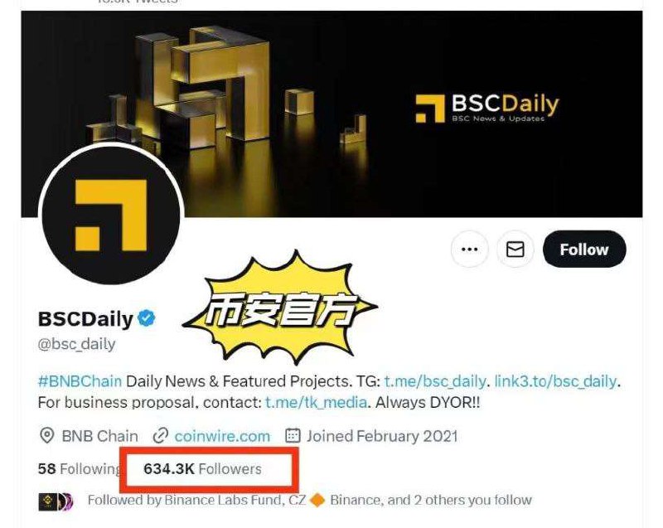Click the envelope message icon
663x528 pixels.
(x=515, y=249)
